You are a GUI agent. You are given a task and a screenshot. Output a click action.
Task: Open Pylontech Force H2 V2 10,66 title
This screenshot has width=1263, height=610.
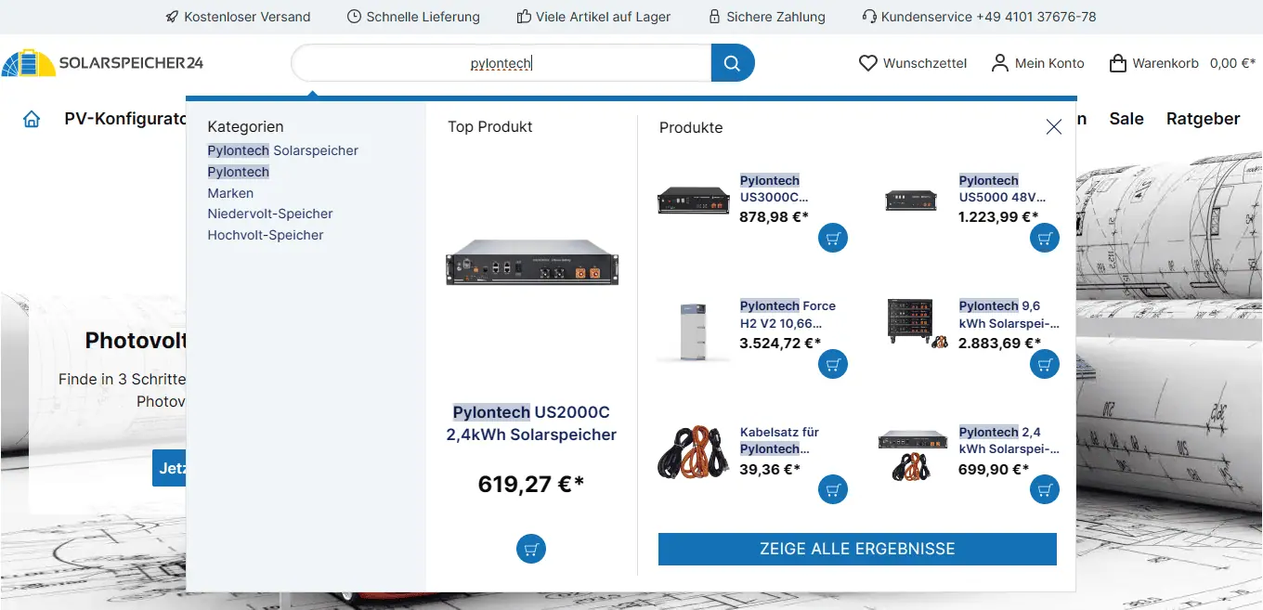coord(788,314)
